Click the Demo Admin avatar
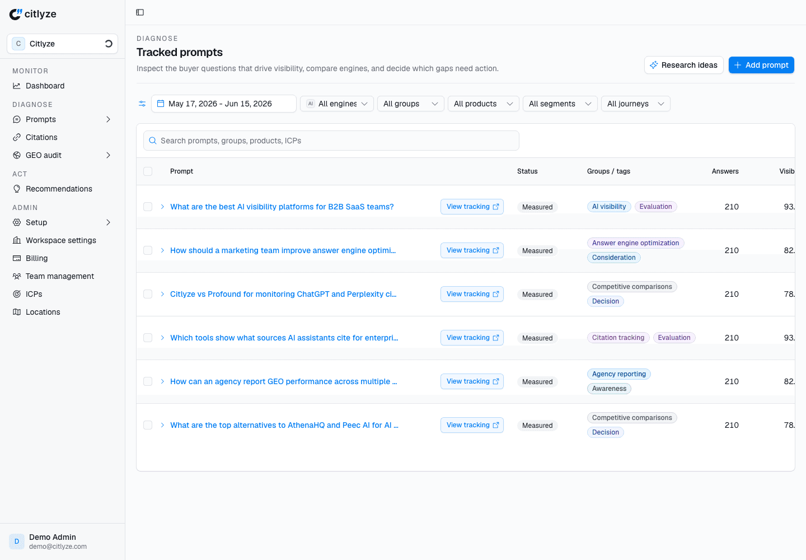 pyautogui.click(x=17, y=542)
